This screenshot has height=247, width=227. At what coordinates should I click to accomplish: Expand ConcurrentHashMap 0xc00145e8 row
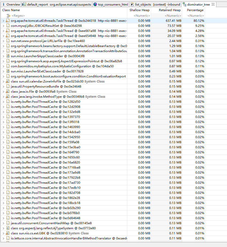(3, 223)
